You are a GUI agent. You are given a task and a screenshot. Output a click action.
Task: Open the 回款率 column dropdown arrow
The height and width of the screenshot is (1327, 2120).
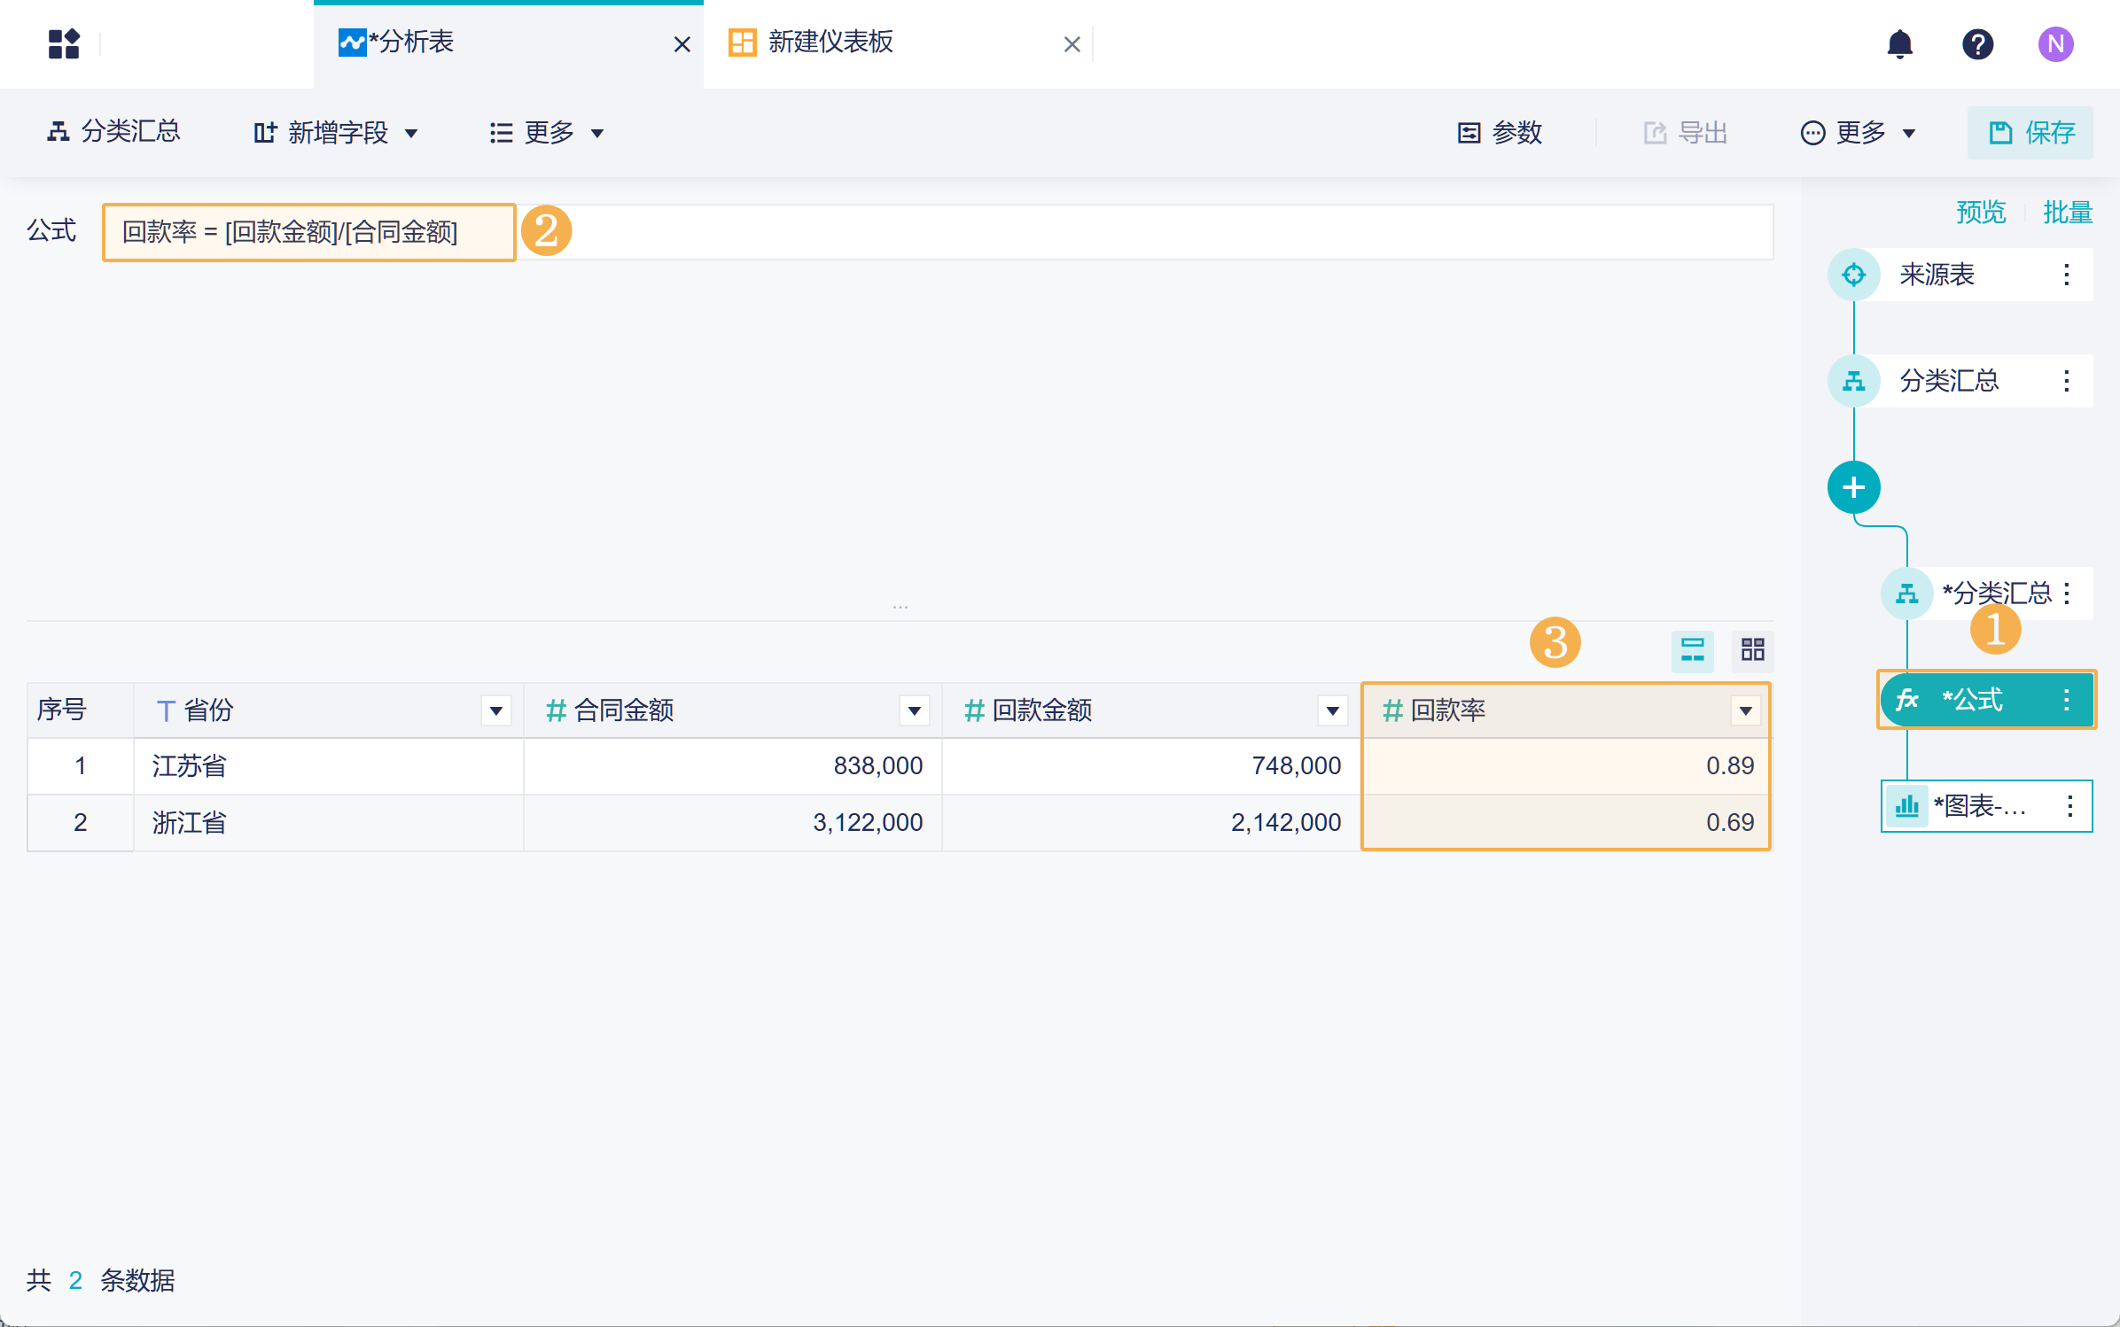1745,710
